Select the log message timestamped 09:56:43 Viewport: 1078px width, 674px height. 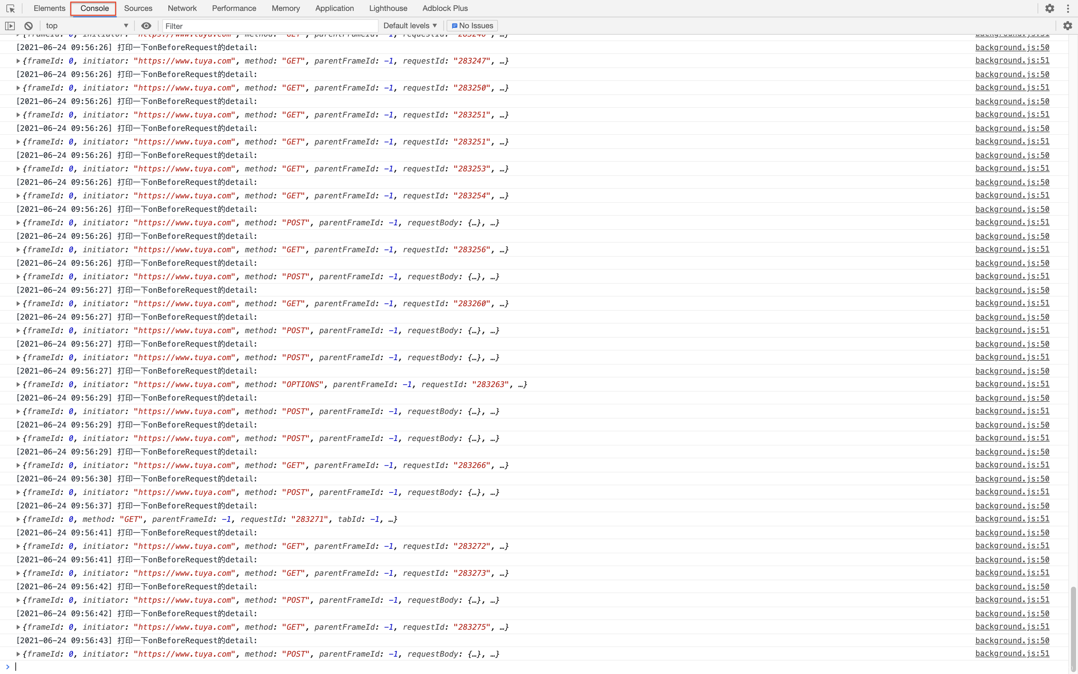[x=137, y=641]
